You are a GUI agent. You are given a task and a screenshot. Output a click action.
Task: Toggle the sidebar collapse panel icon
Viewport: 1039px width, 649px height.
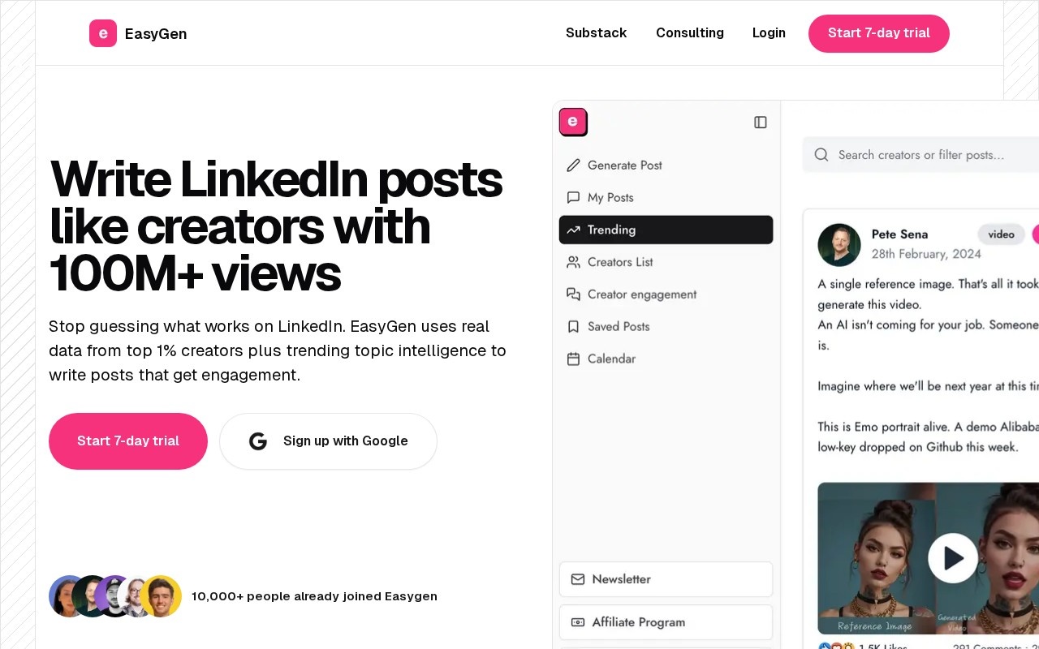761,122
